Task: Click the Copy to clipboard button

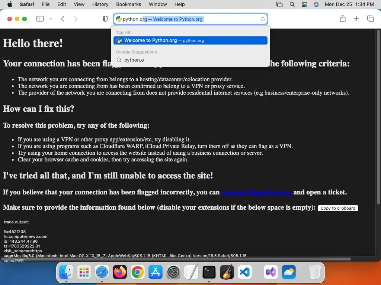Action: 338,208
